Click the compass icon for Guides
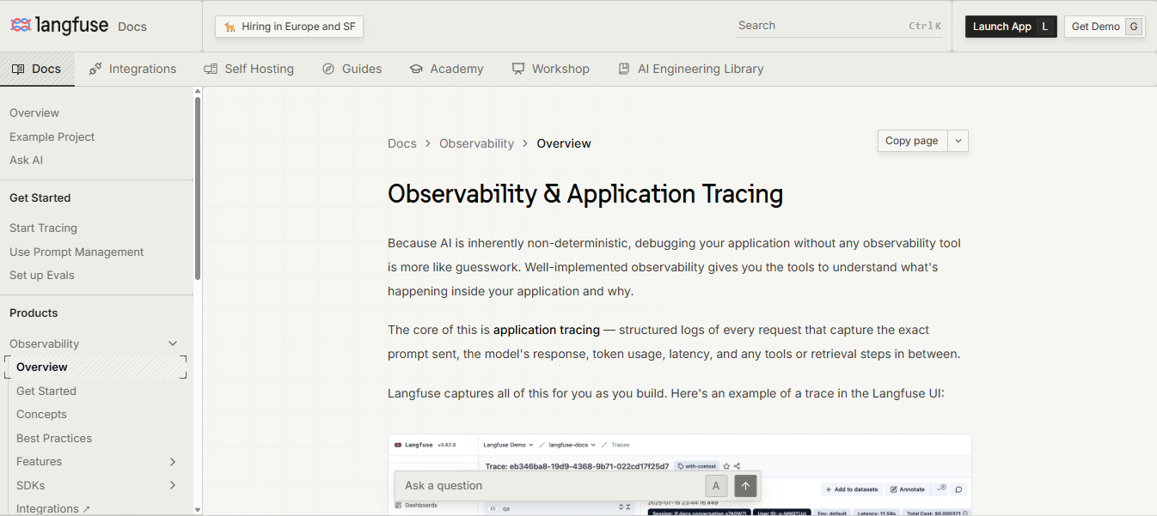Viewport: 1157px width, 516px height. pos(328,69)
